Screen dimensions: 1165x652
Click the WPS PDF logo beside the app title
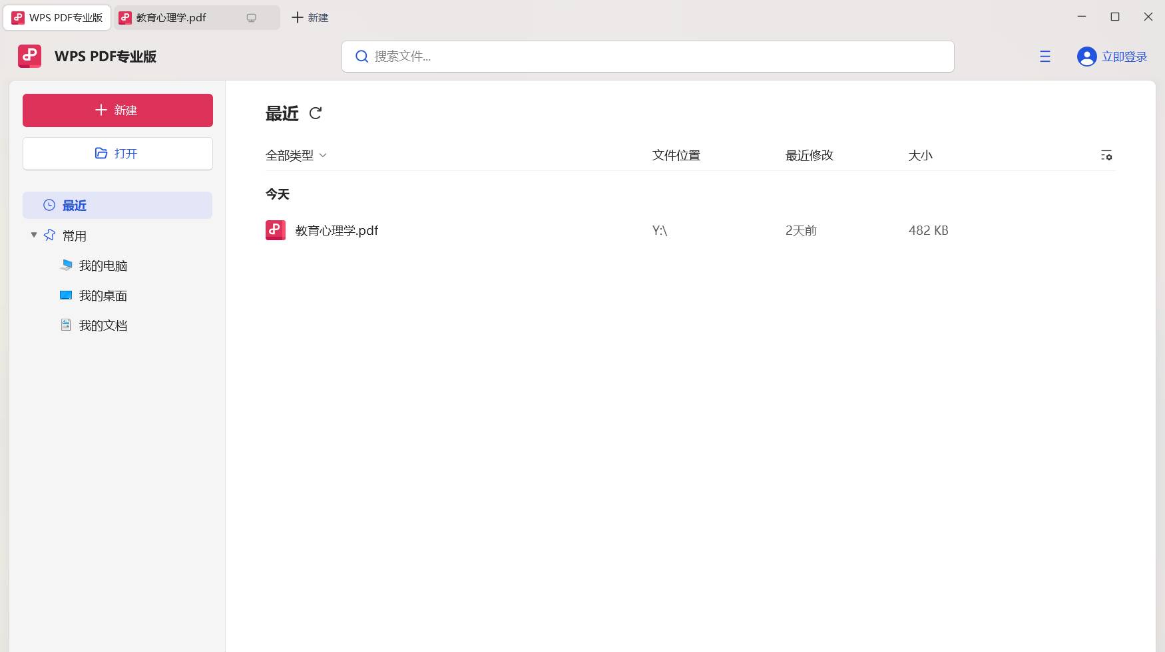click(29, 57)
